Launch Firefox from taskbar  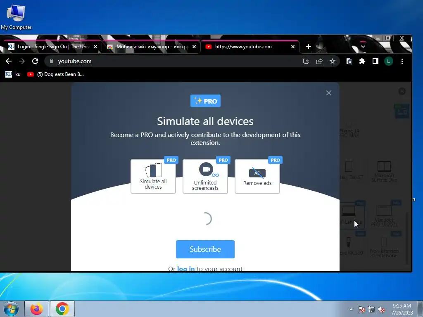tap(37, 309)
